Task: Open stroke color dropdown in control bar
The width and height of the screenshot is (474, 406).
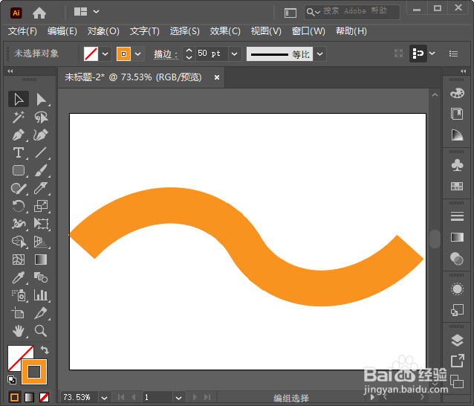Action: coord(138,54)
